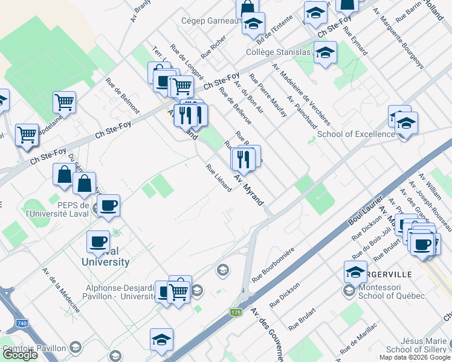Click the Route 740 highway shield
The image size is (452, 362).
22,323
